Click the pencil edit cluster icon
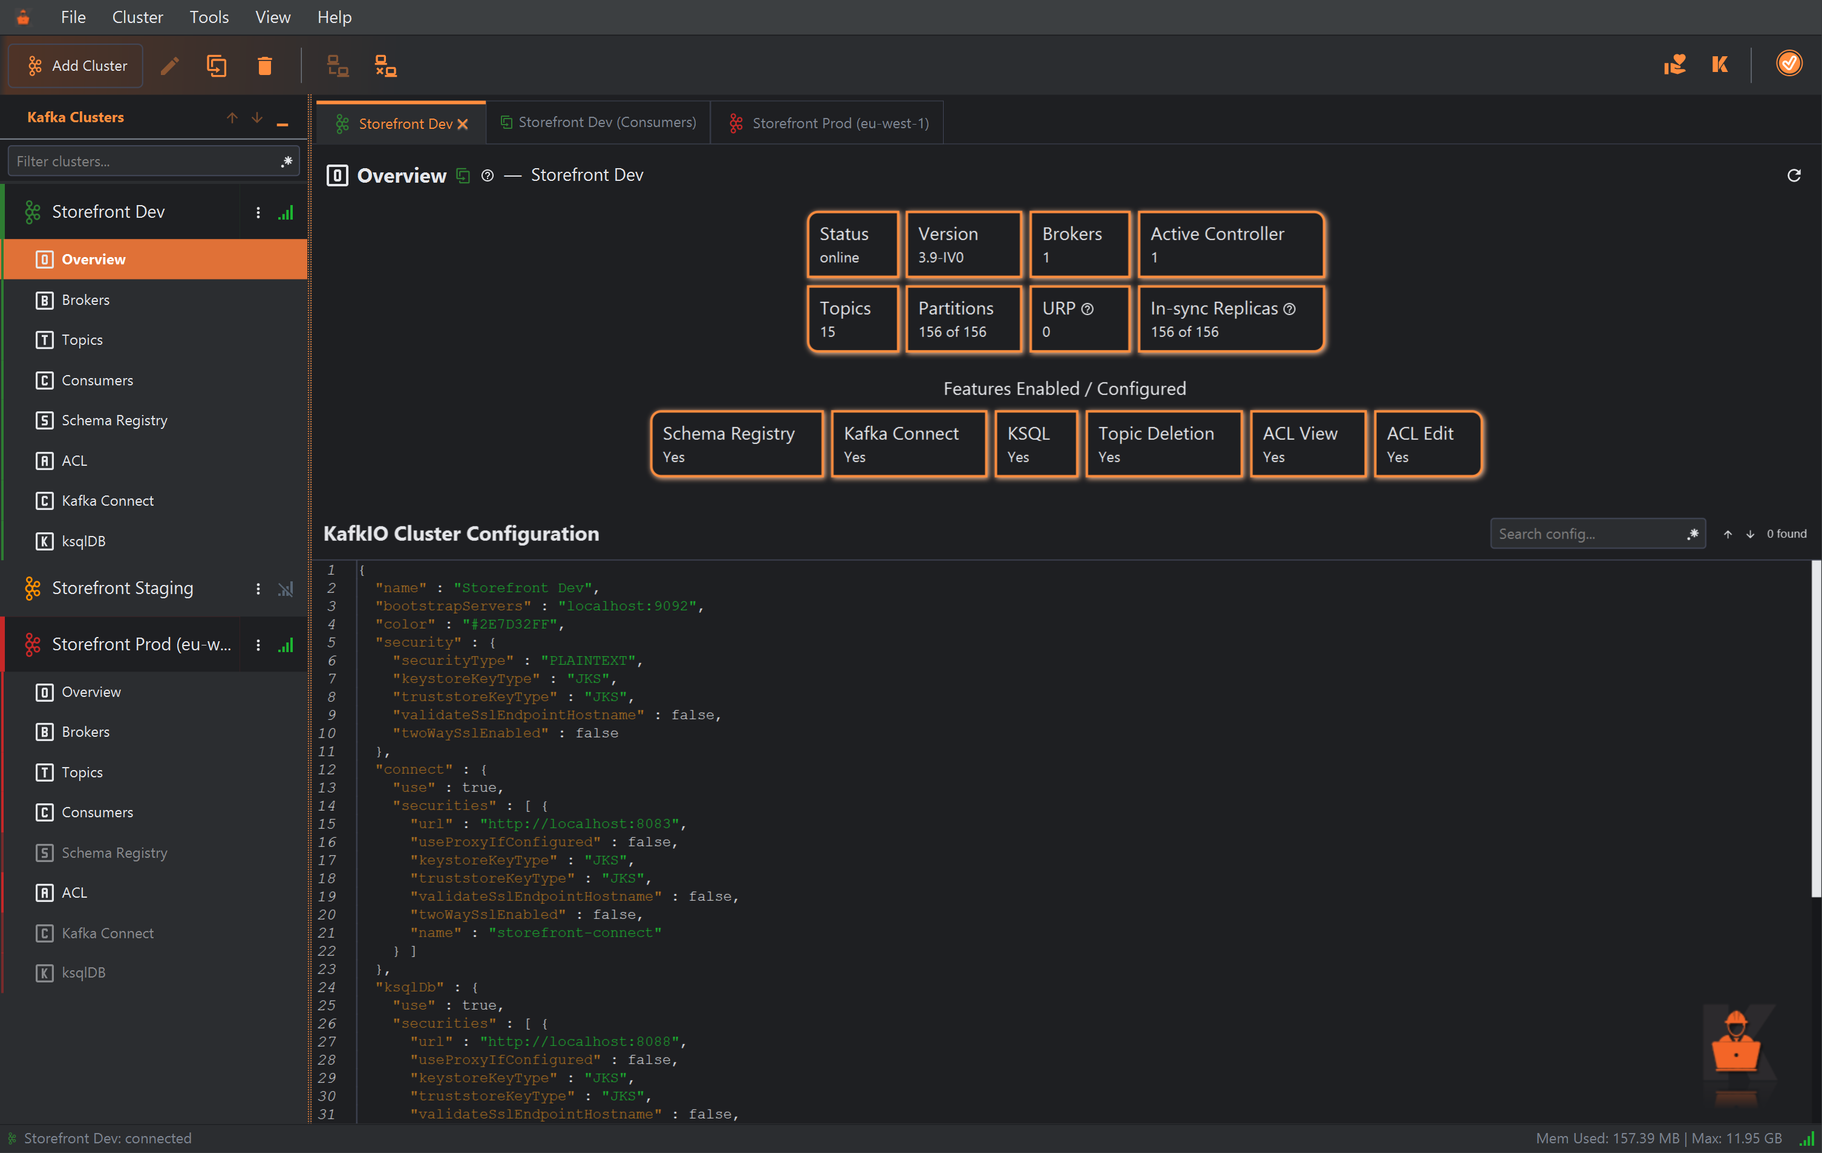The image size is (1822, 1153). pos(169,66)
